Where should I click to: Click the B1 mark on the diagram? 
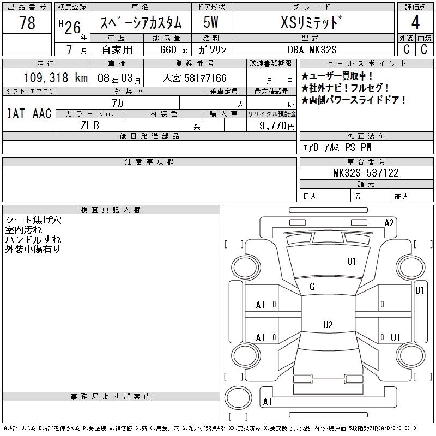pyautogui.click(x=420, y=290)
